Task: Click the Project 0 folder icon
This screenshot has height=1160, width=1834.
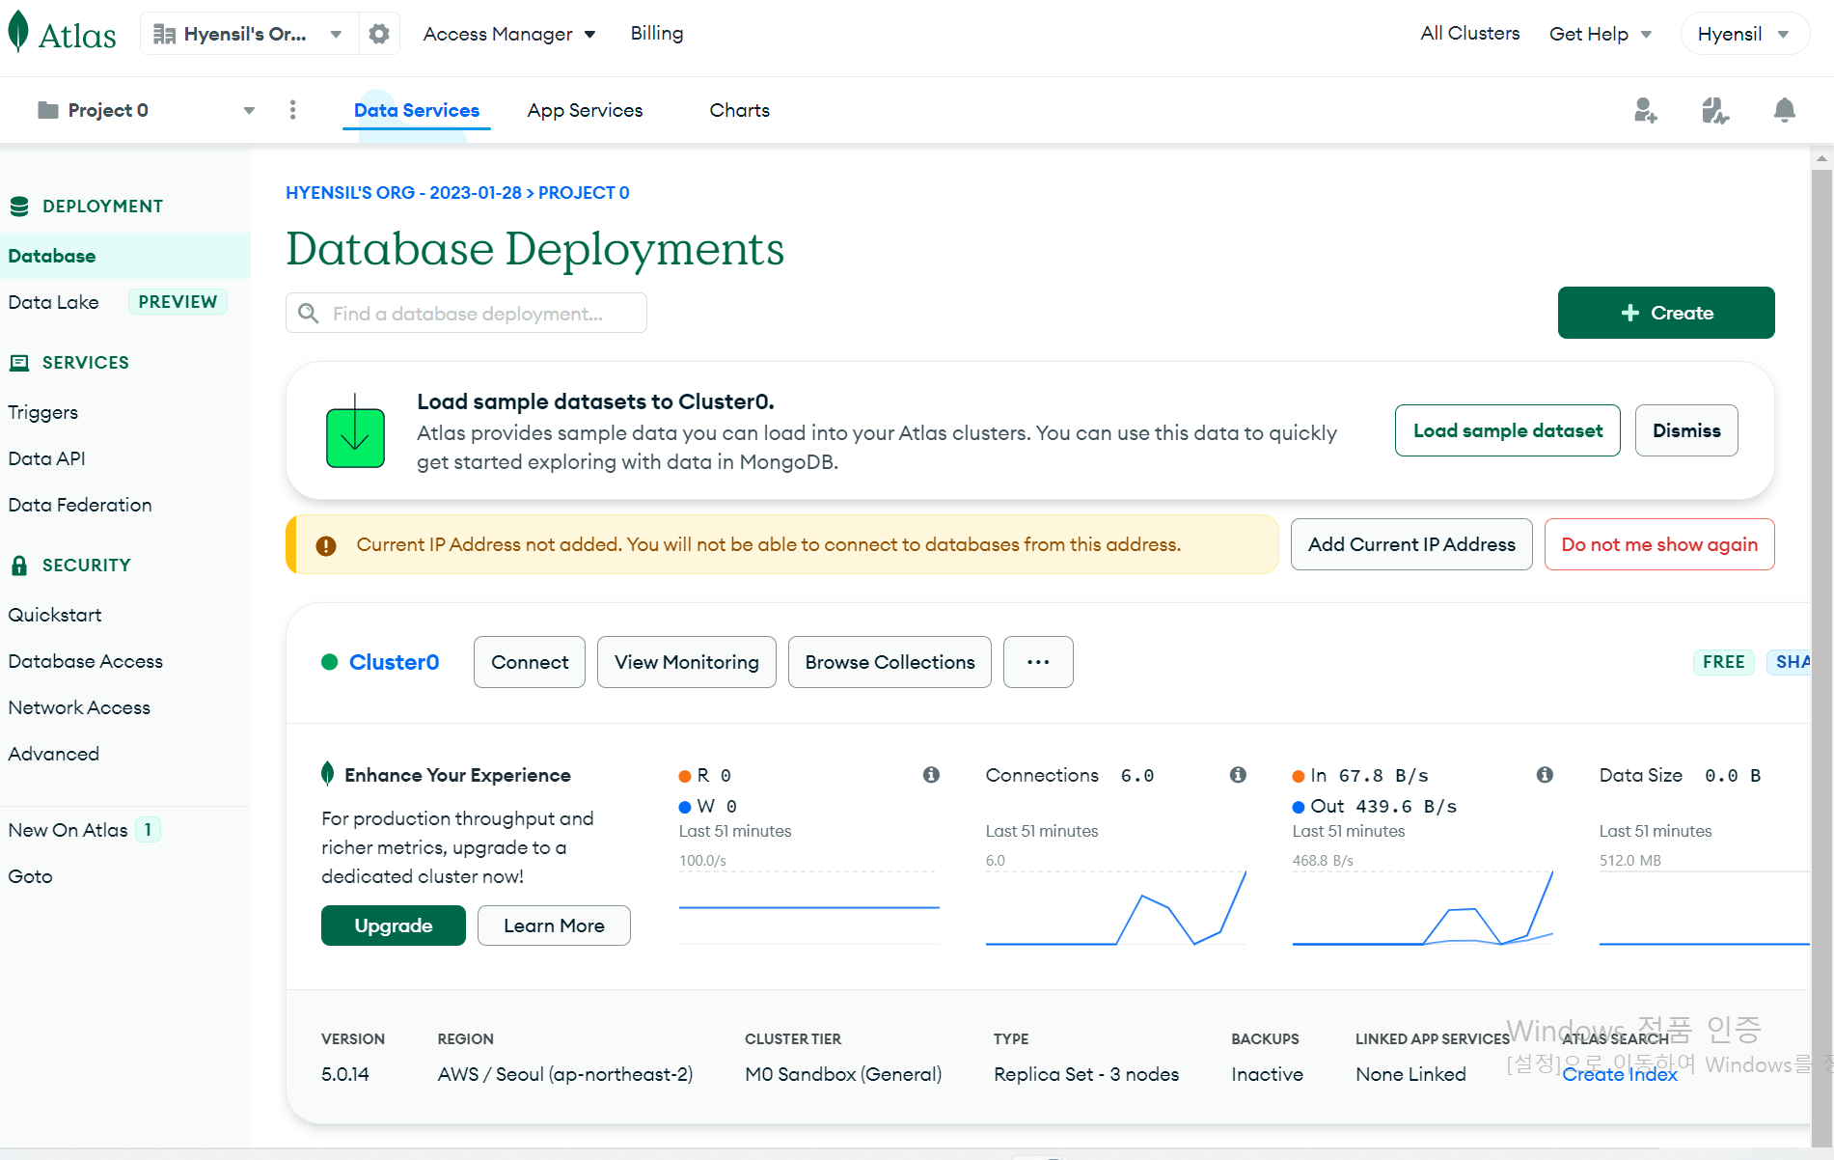Action: pyautogui.click(x=47, y=110)
